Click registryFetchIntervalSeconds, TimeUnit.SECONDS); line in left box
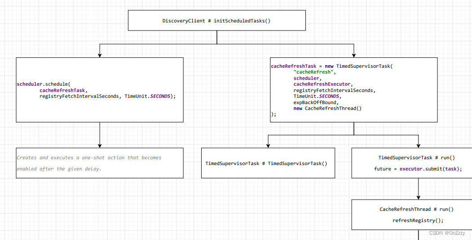The height and width of the screenshot is (240, 472). tap(107, 96)
